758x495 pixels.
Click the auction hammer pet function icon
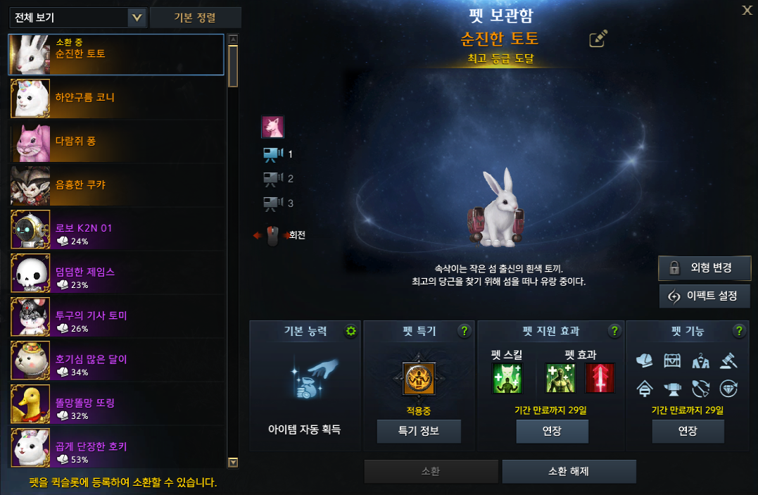tap(728, 361)
